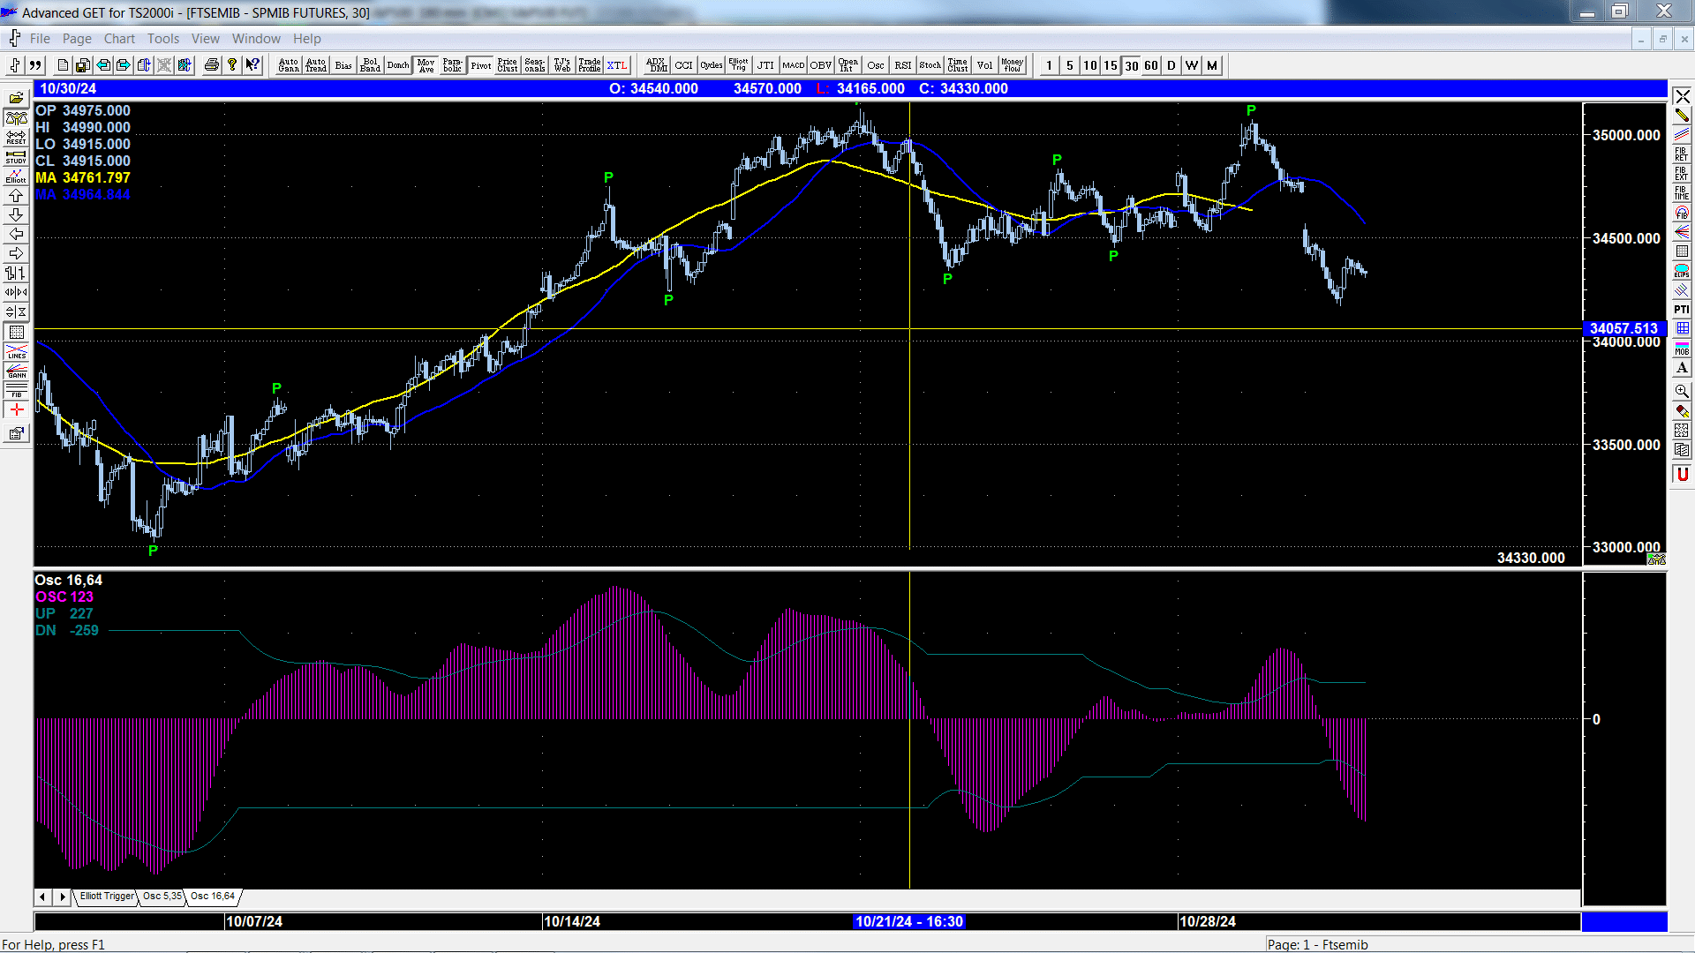Switch to 5-minute timeframe button

1070,65
